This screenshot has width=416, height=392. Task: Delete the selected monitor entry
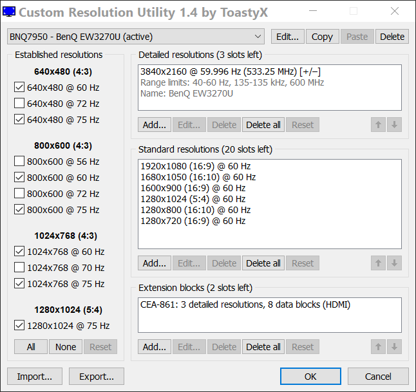click(392, 37)
